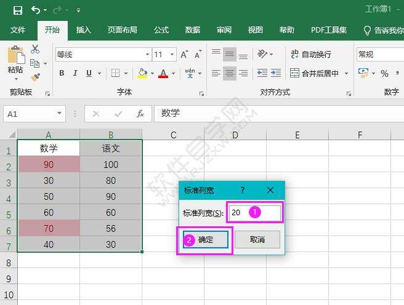Click the Increase Font Size icon

[184, 54]
